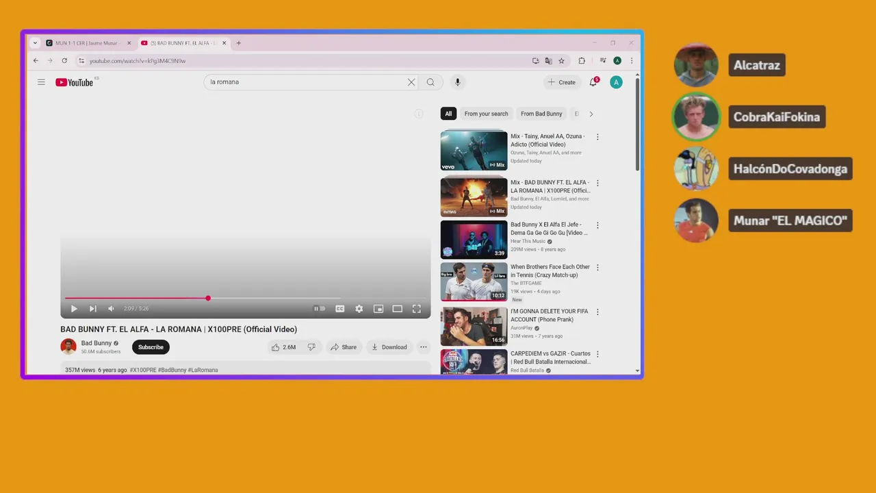Open a new browser tab
Viewport: 876px width, 493px height.
point(239,43)
